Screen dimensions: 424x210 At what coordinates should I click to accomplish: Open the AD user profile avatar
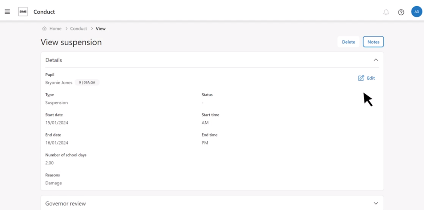tap(416, 12)
